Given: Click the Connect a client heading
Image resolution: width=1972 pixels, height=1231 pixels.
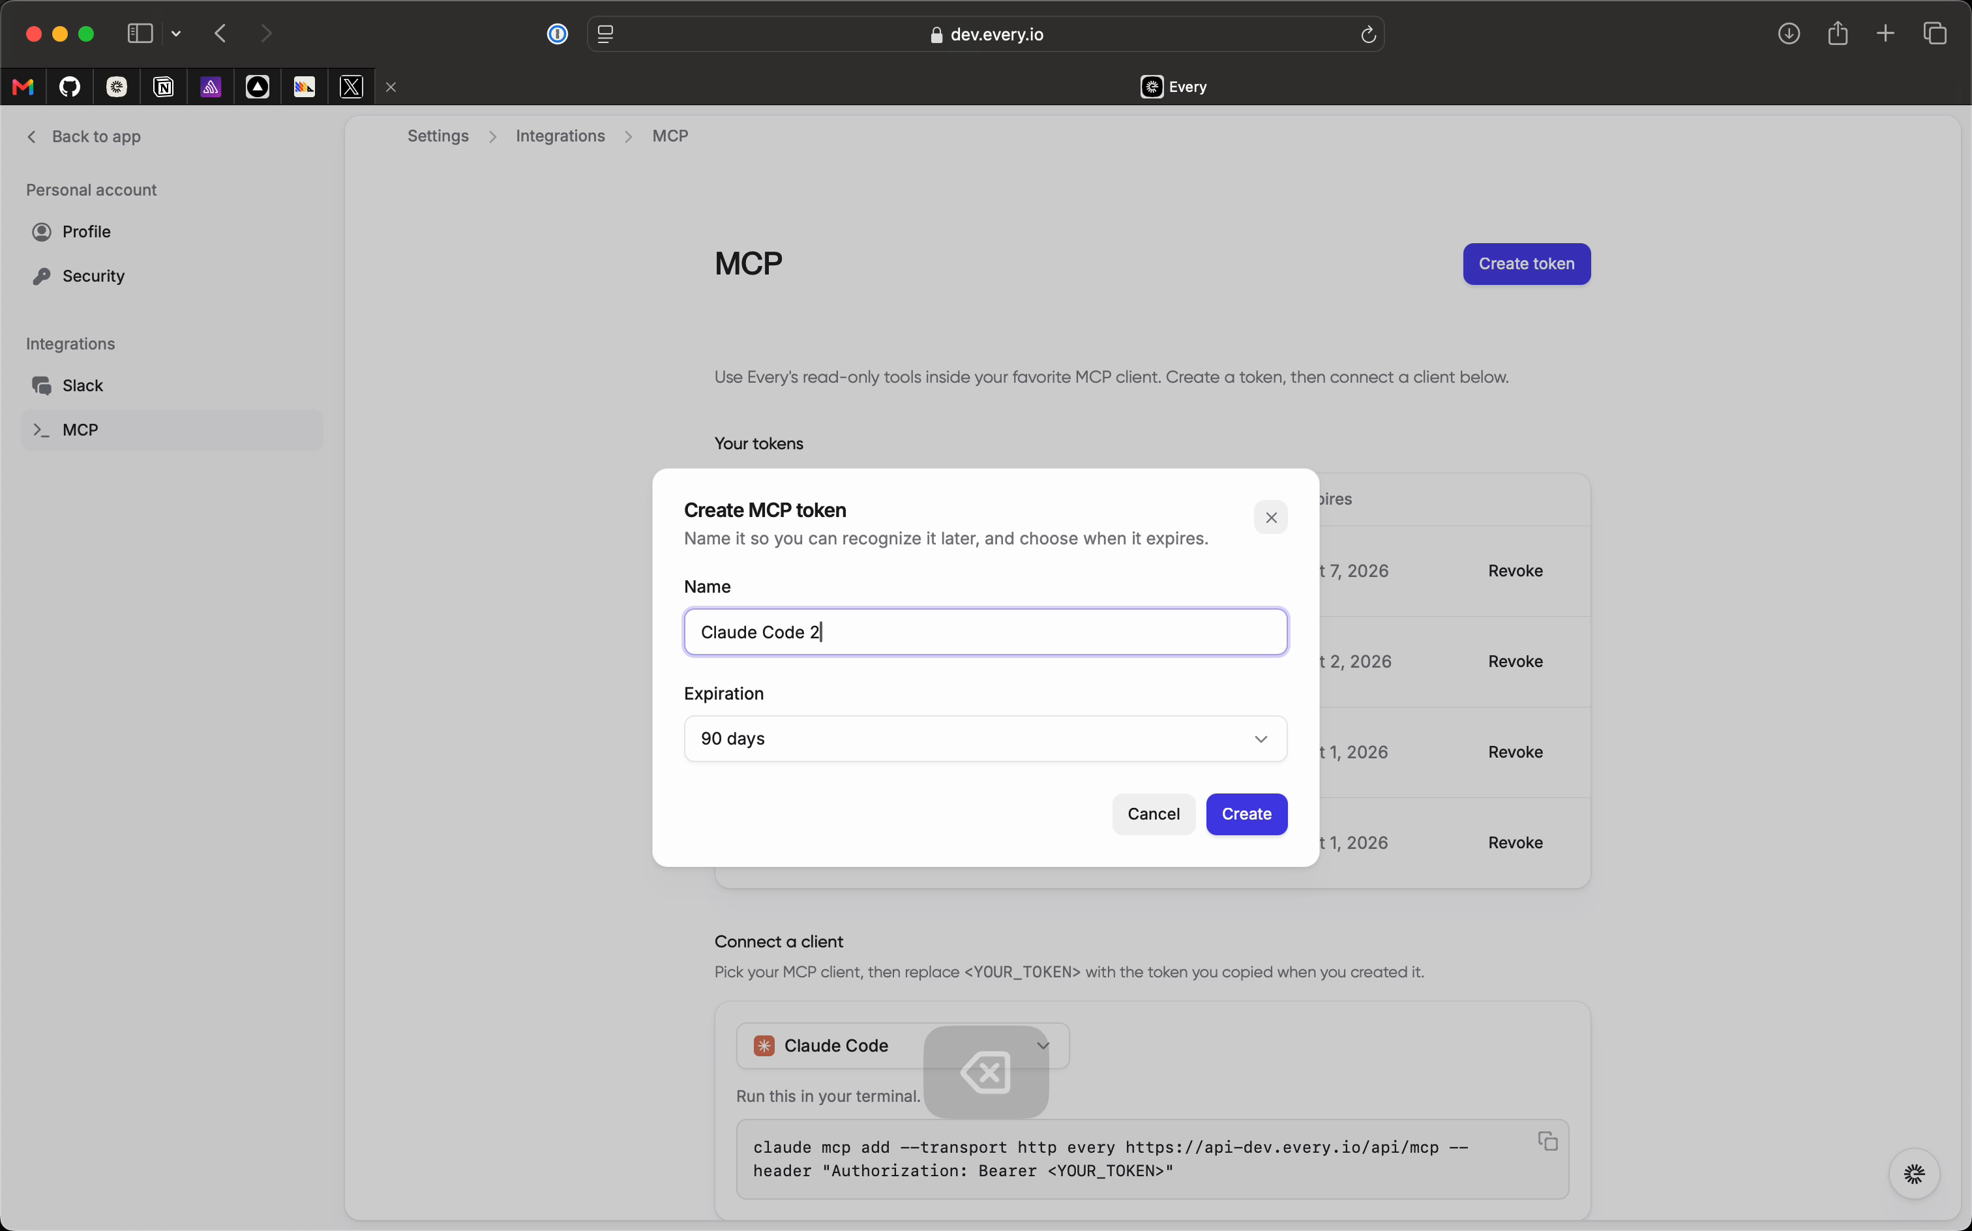Looking at the screenshot, I should 779,942.
